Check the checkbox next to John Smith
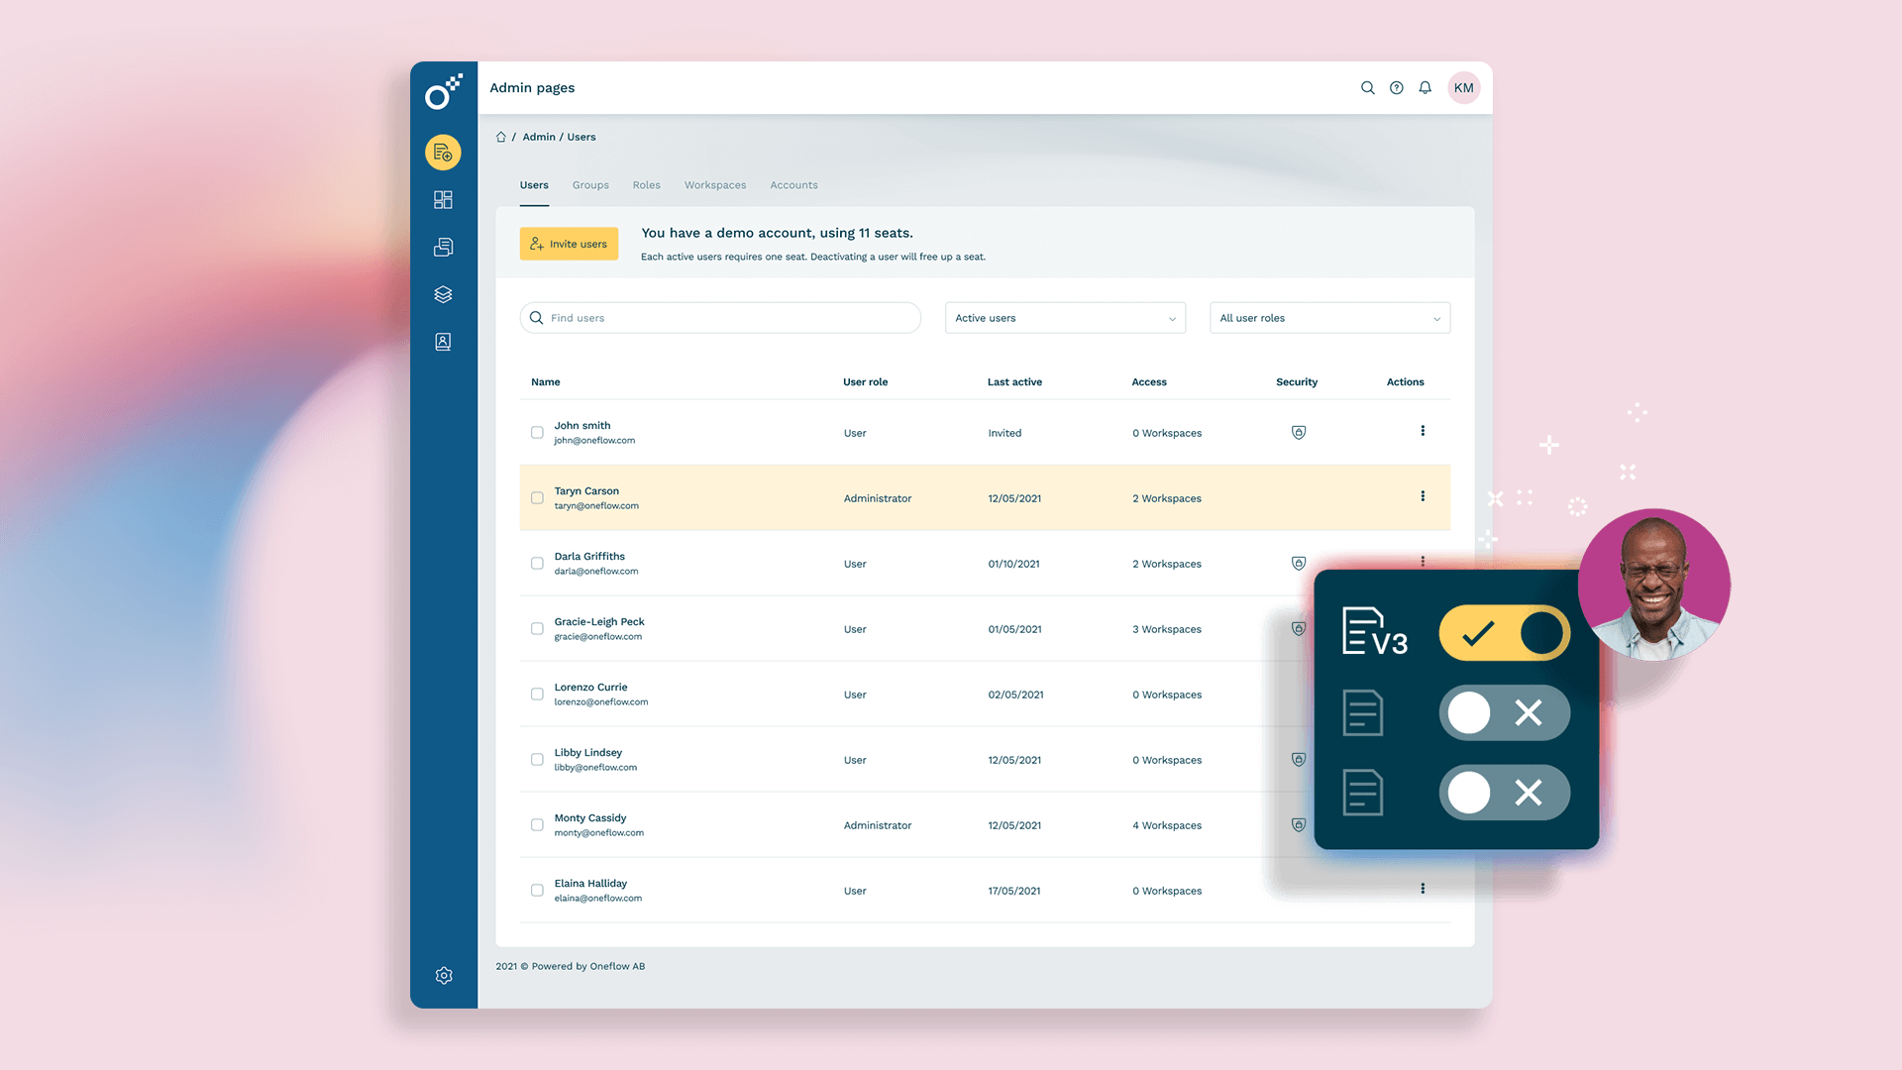1902x1070 pixels. click(x=536, y=432)
